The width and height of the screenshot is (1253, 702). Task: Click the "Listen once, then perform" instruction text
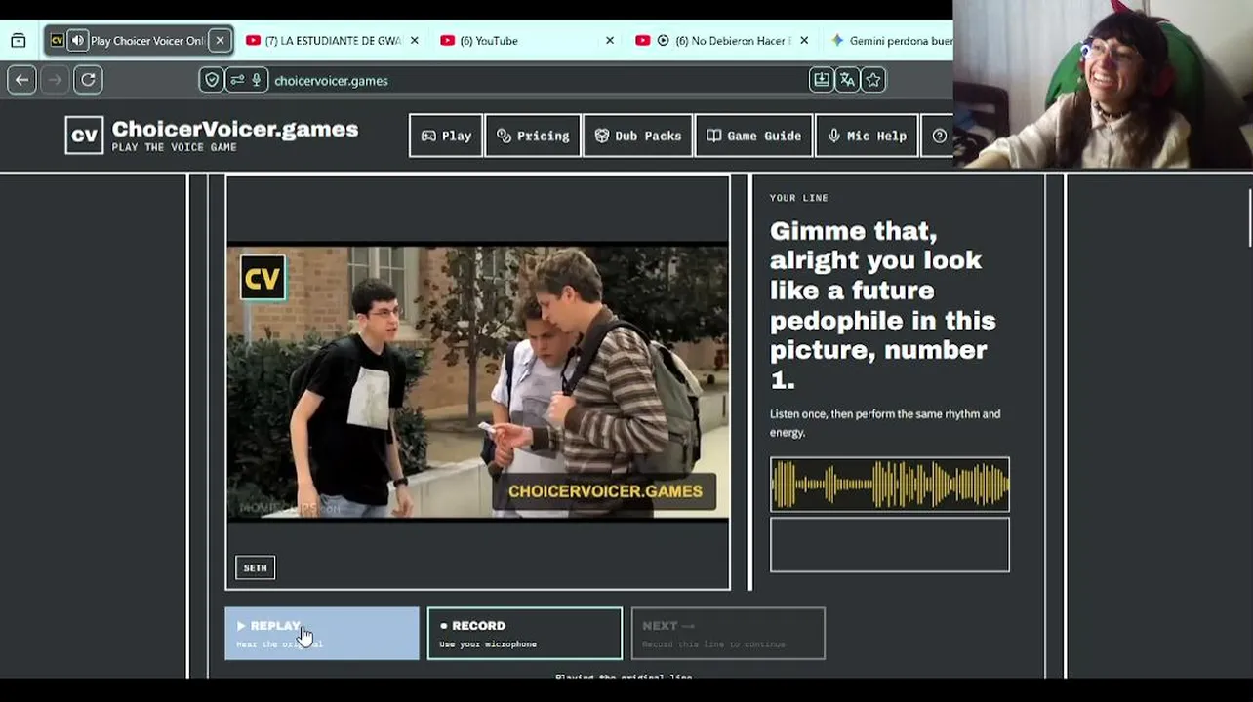point(885,423)
